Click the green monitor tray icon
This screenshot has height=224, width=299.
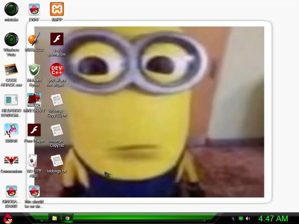[x=241, y=219]
